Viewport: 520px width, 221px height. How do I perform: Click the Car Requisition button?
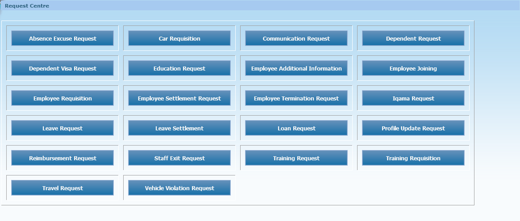tap(179, 38)
